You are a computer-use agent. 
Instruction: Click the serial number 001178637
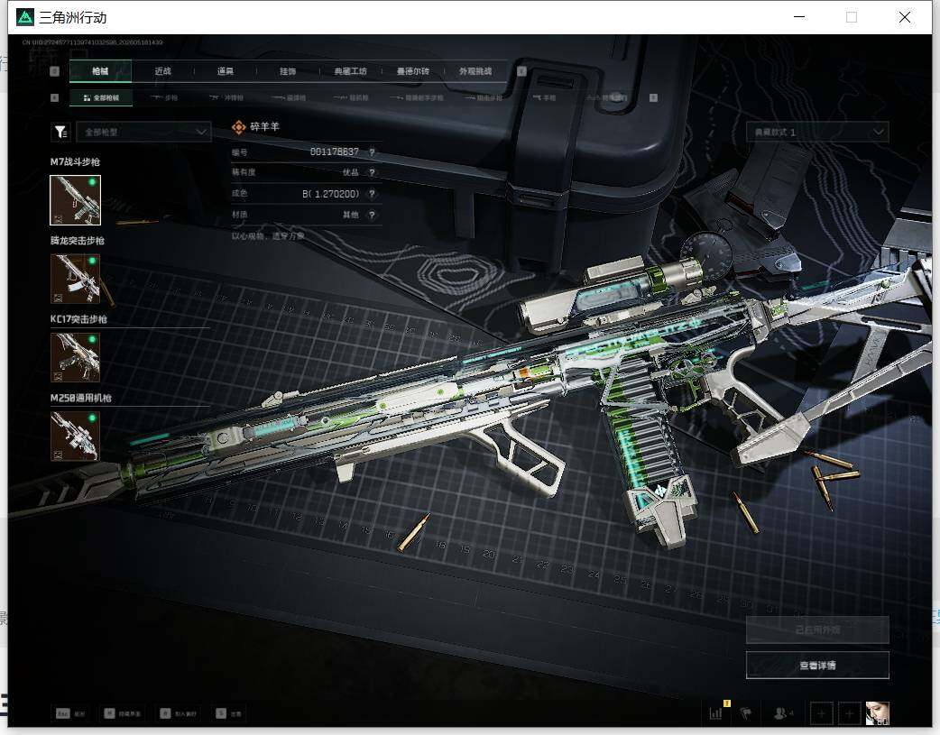coord(334,152)
